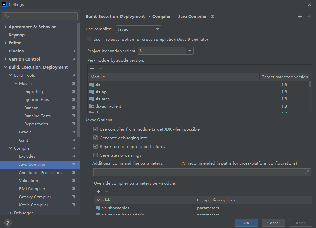
Task: Click project icon next to Annotation Processors
Action: pos(73,172)
